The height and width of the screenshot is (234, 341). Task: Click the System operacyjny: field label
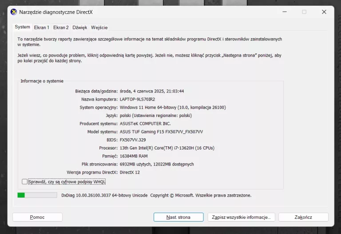99,107
